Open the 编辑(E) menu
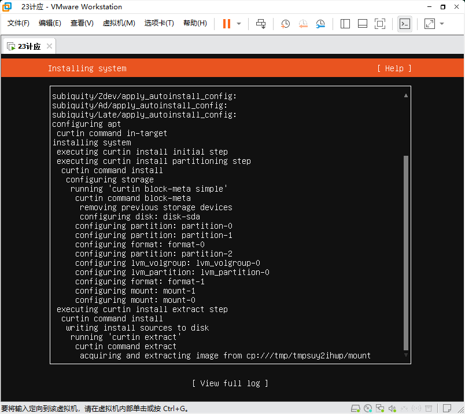The width and height of the screenshot is (465, 414). point(50,23)
